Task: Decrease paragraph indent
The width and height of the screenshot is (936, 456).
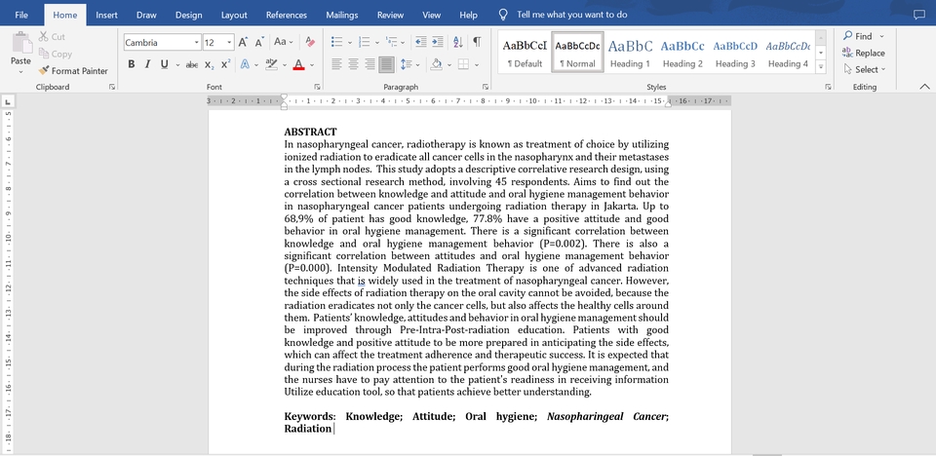Action: click(x=421, y=42)
